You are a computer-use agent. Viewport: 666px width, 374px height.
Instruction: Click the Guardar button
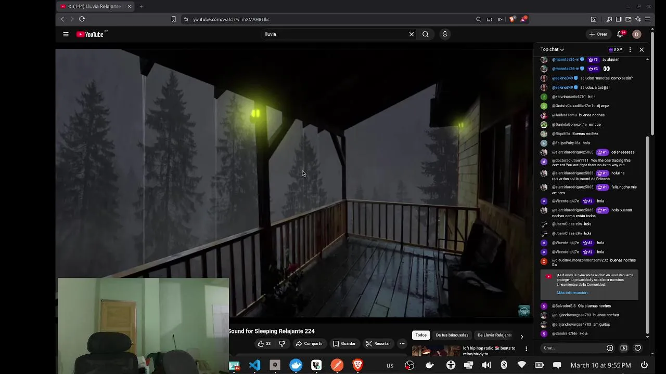click(x=344, y=343)
